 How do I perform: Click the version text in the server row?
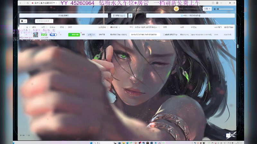184,35
